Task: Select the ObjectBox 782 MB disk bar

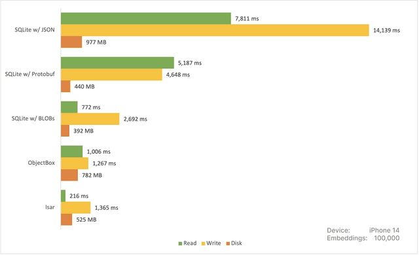Action: [x=69, y=175]
